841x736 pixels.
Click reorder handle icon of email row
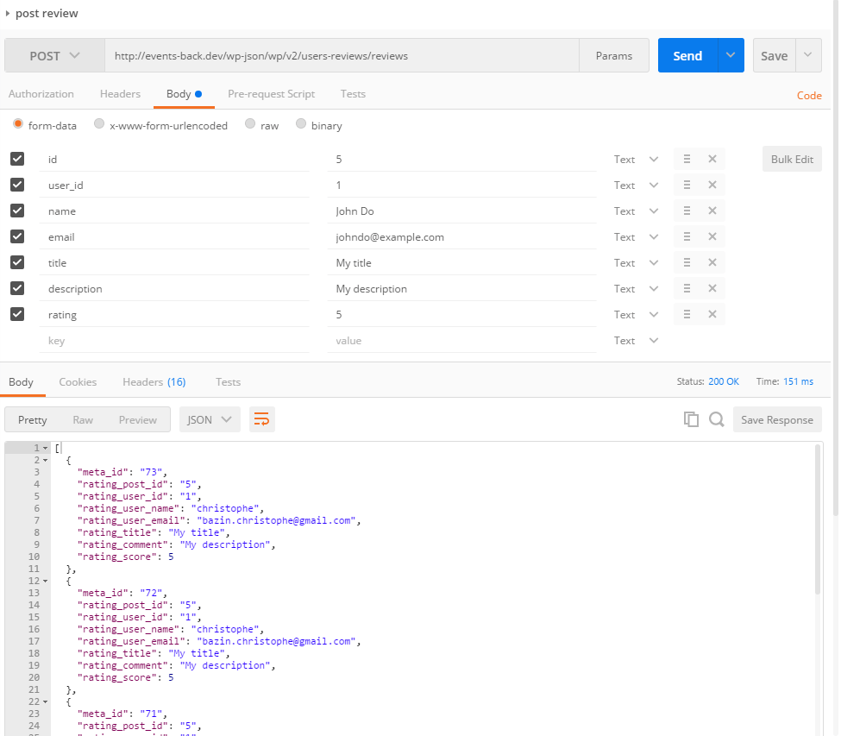click(x=687, y=236)
